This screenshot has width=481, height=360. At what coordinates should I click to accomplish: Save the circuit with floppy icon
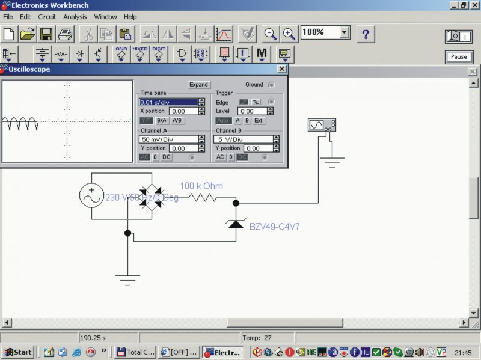click(x=46, y=34)
